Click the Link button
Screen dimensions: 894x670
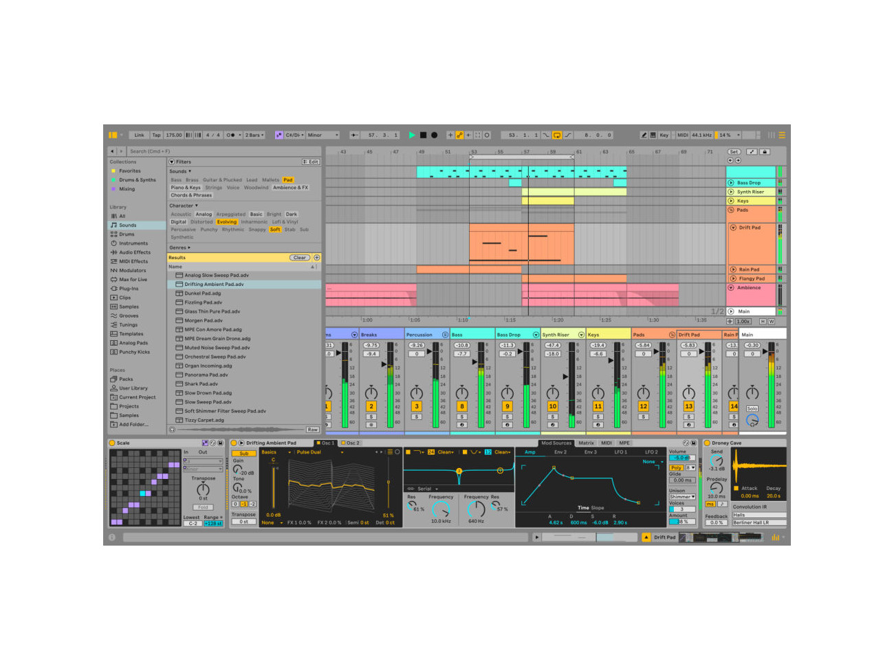coord(140,135)
